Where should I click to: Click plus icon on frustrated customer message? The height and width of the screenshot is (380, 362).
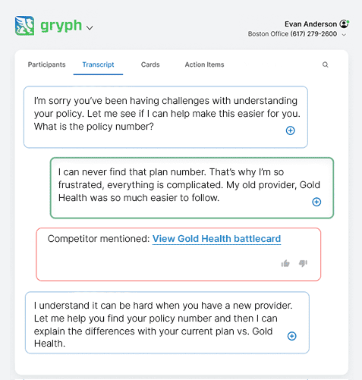coord(316,202)
